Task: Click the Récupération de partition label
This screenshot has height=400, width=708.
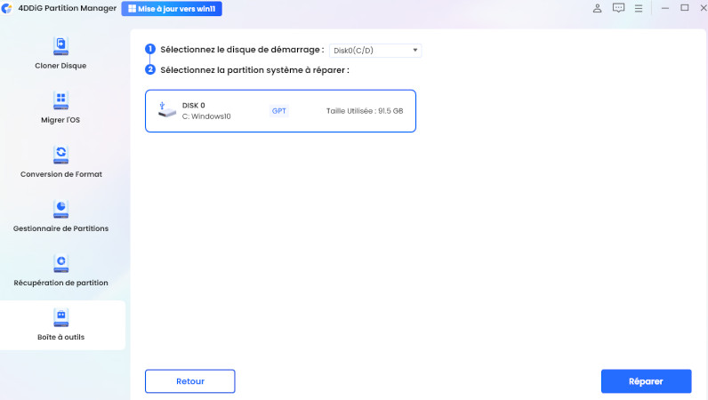Action: (60, 283)
